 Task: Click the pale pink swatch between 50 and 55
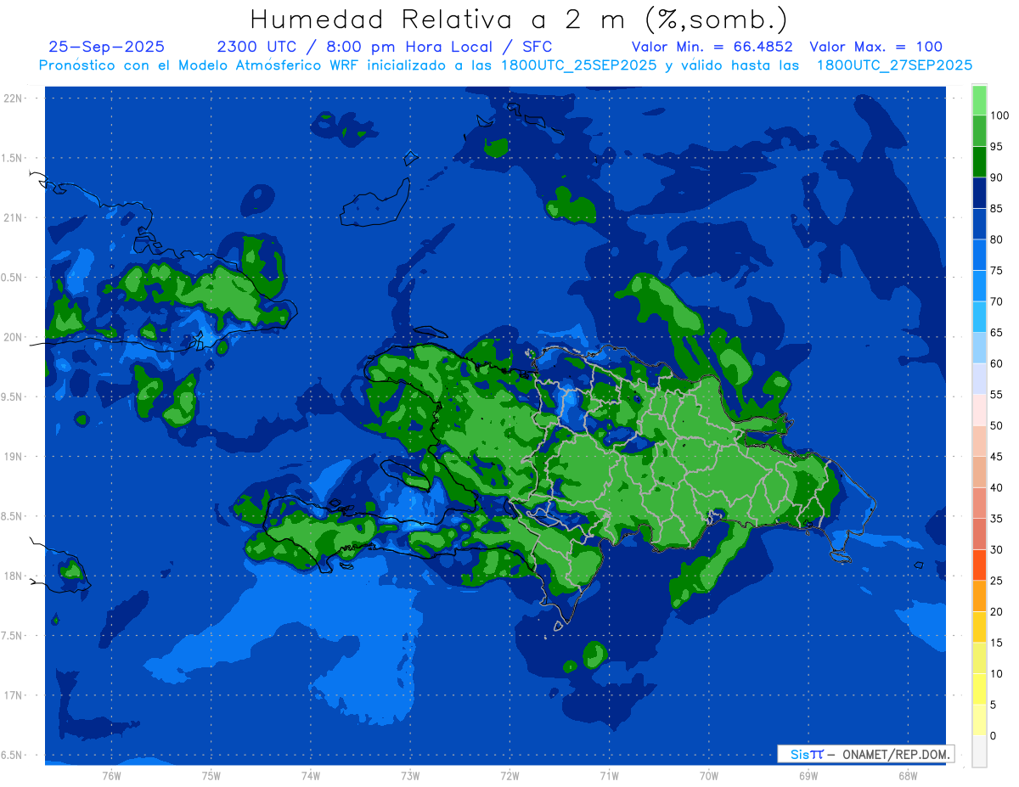(979, 409)
